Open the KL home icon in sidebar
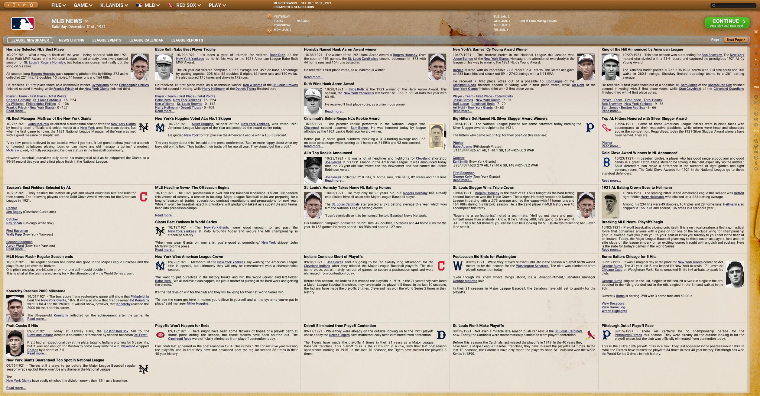 pos(756,64)
